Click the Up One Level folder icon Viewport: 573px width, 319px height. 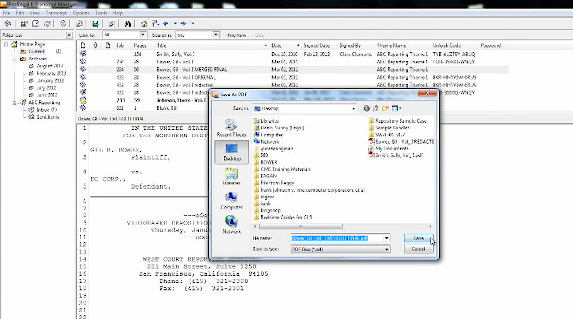tap(376, 108)
